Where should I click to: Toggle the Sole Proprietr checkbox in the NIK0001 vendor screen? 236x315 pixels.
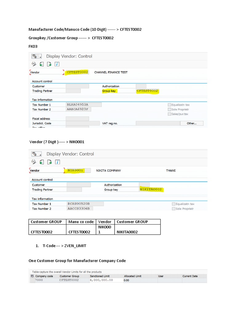coord(174,209)
